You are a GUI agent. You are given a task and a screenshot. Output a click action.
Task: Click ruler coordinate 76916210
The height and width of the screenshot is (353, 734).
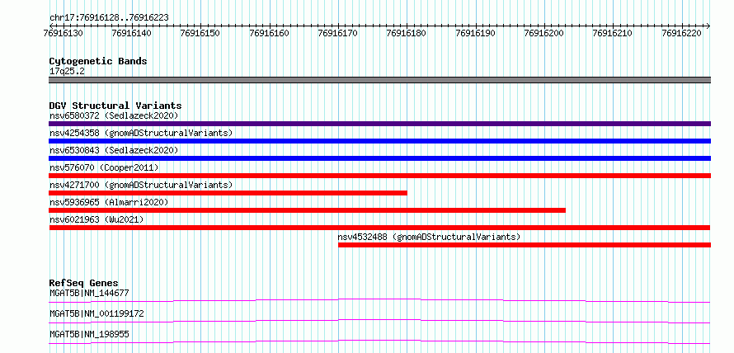click(x=614, y=33)
